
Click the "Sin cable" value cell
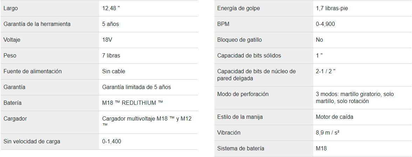coord(114,71)
